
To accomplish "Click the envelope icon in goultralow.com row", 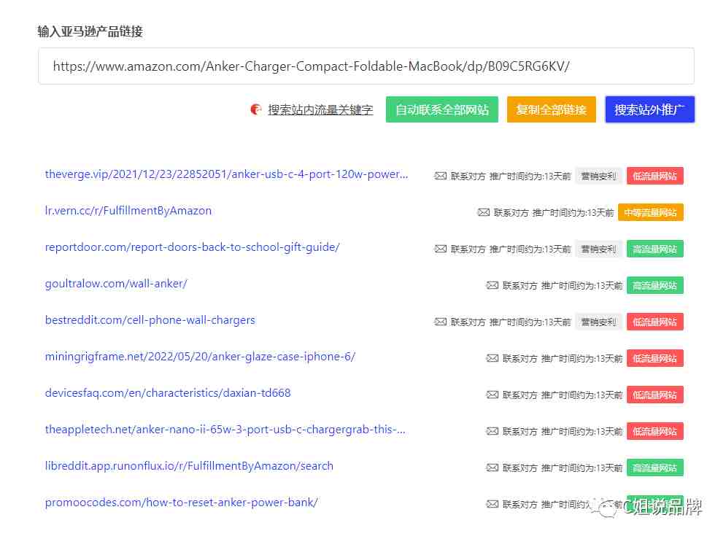I will click(x=493, y=285).
